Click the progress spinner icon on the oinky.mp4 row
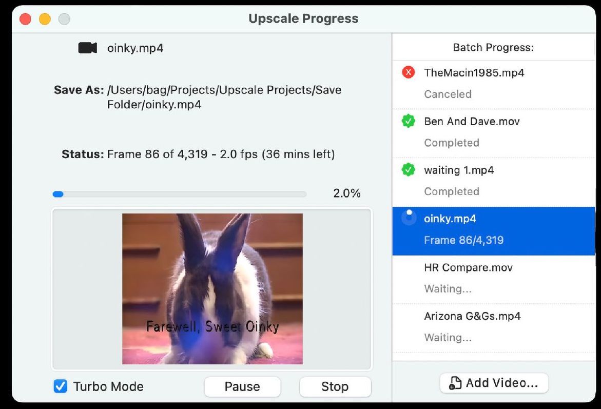This screenshot has height=409, width=601. pos(409,218)
